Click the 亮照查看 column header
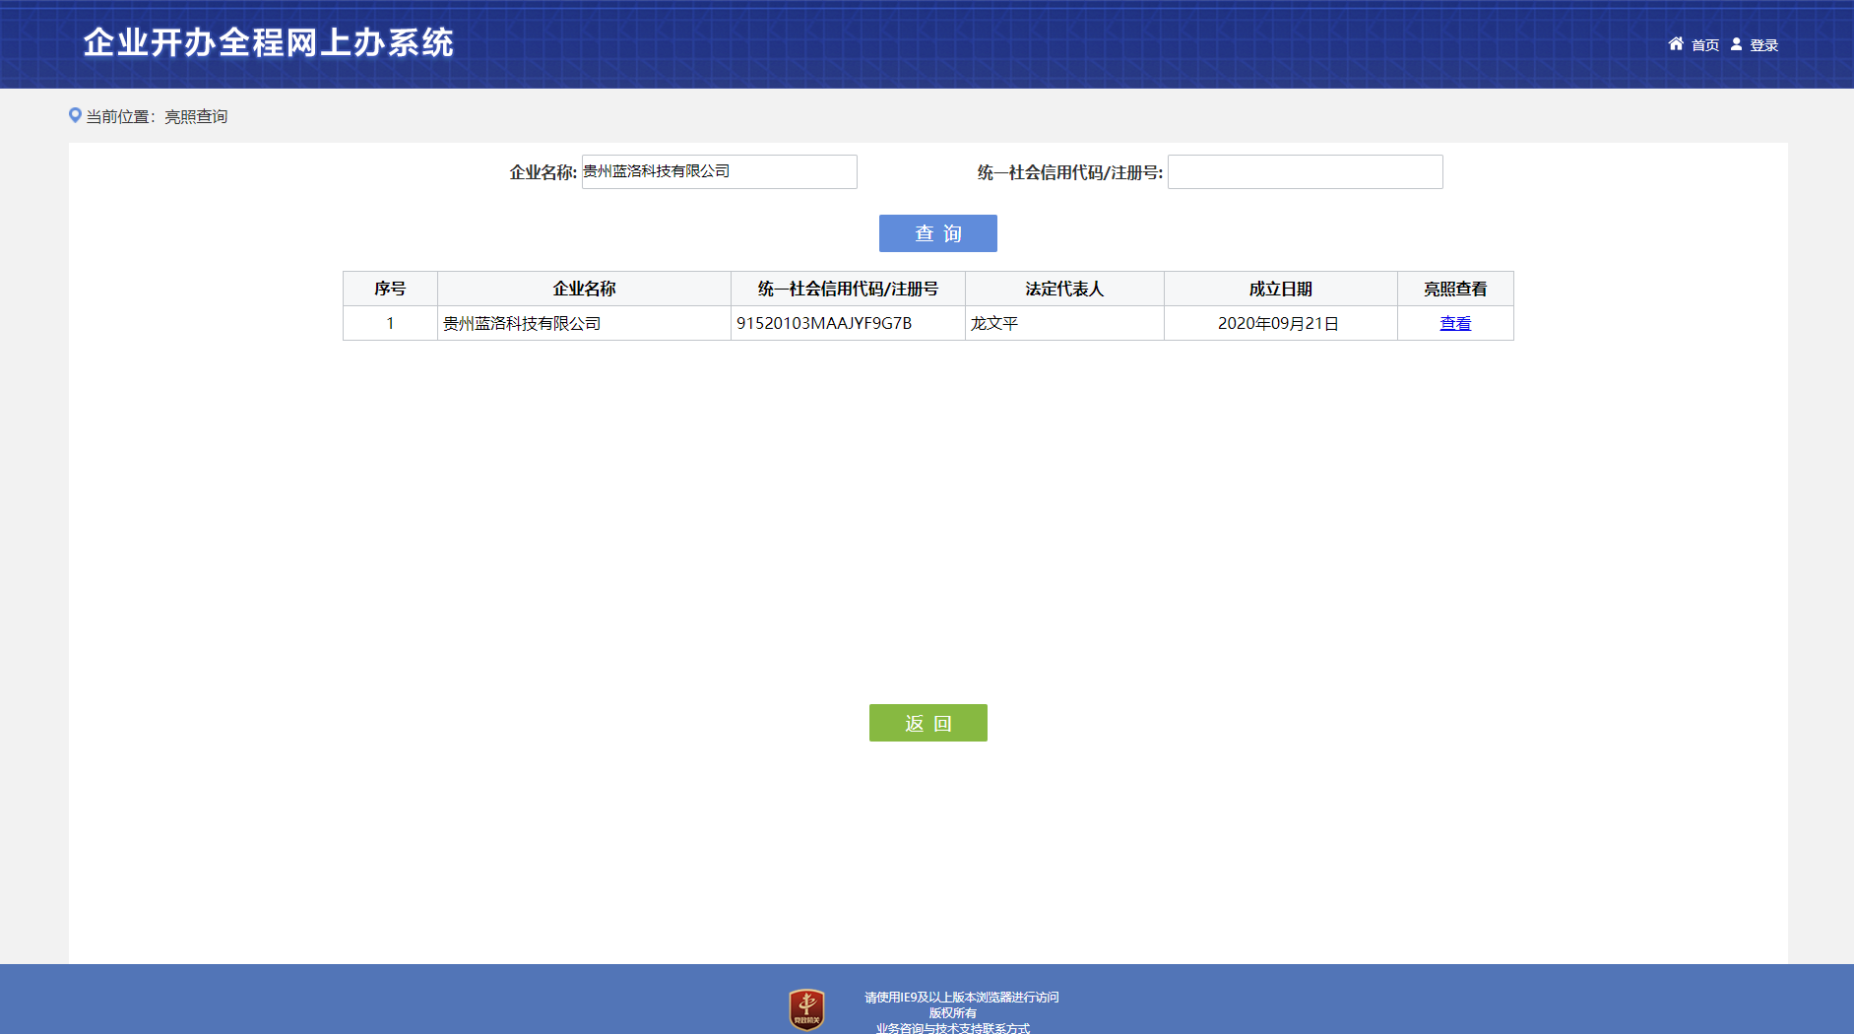Viewport: 1854px width, 1034px height. [1455, 289]
